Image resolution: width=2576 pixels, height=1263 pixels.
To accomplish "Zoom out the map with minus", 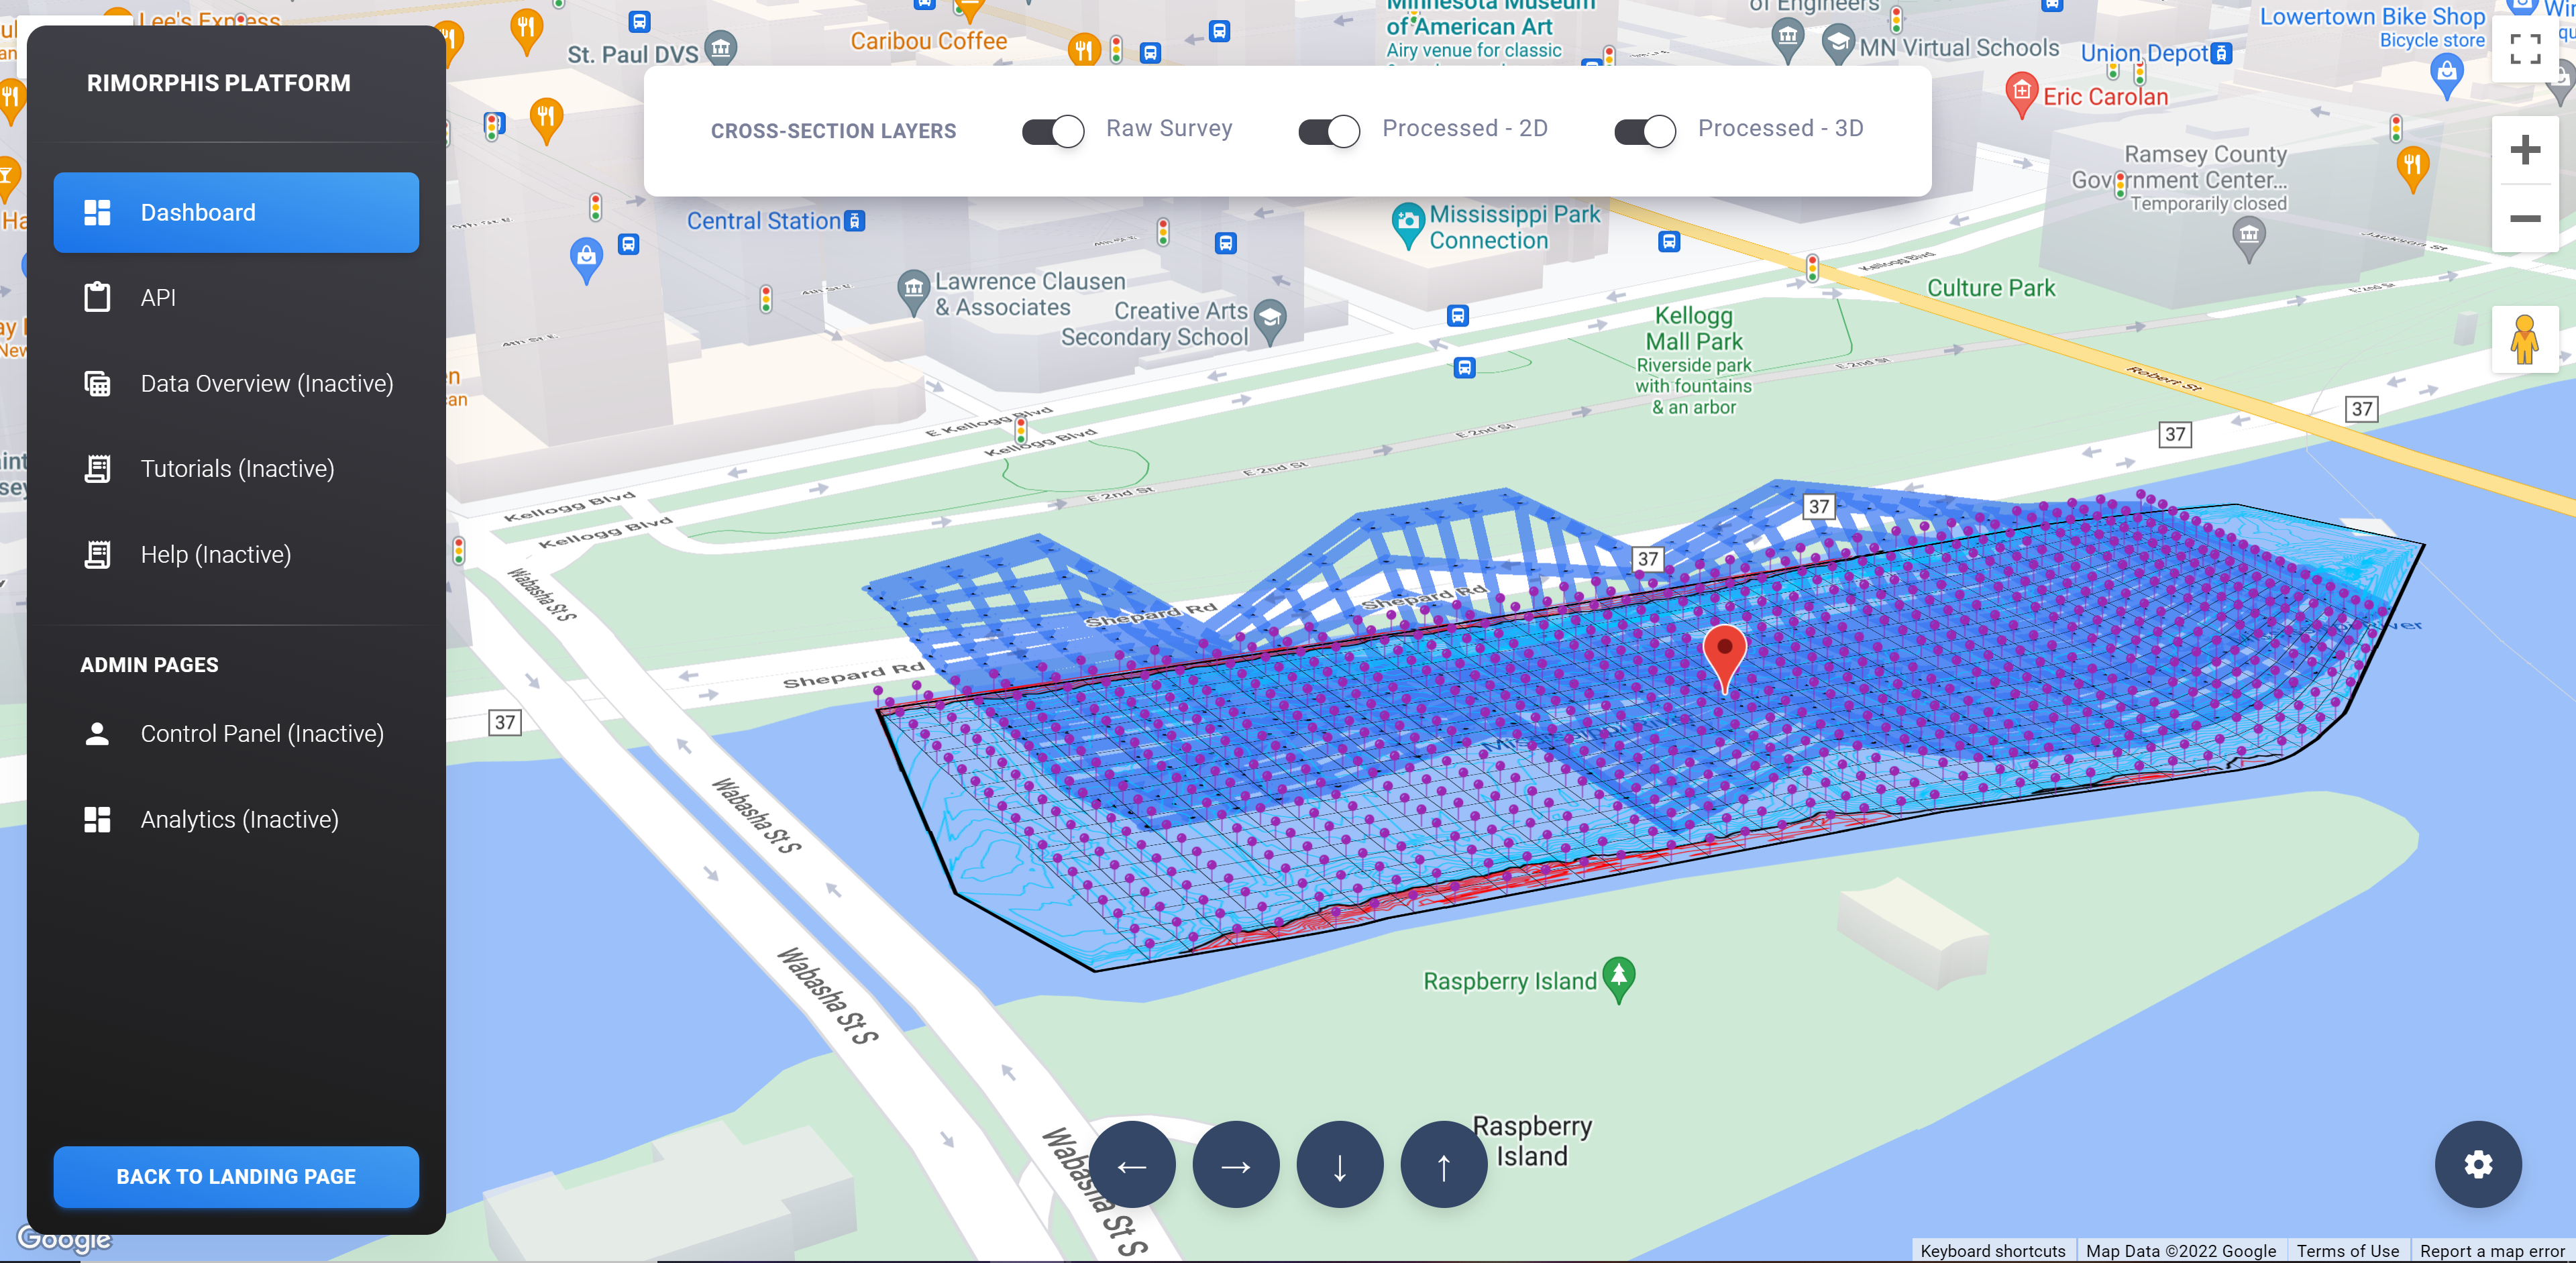I will tap(2524, 218).
